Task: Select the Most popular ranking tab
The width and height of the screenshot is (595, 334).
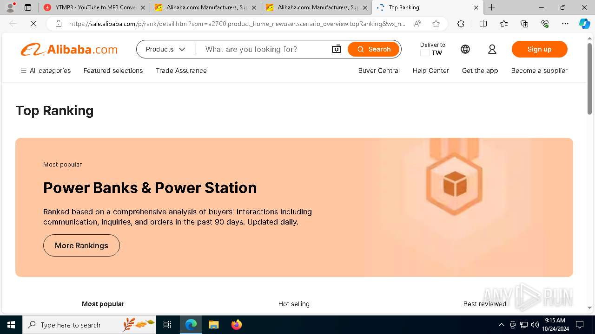Action: pos(103,304)
